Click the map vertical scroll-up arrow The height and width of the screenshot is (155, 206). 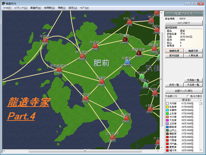[161, 13]
